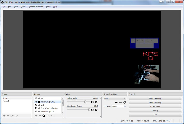Click the key overlay display in preview
Viewport: 184px width, 124px height.
[x=145, y=43]
